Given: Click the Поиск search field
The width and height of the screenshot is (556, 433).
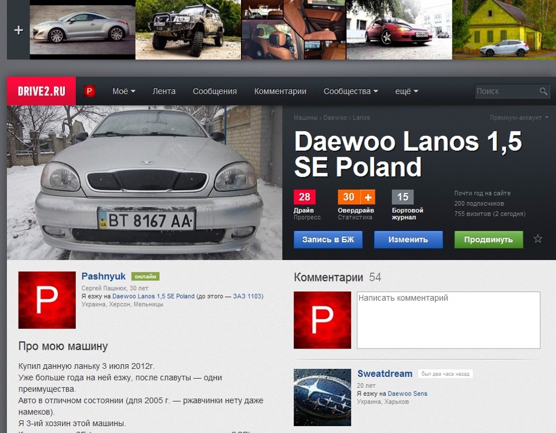Looking at the screenshot, I should tap(506, 91).
